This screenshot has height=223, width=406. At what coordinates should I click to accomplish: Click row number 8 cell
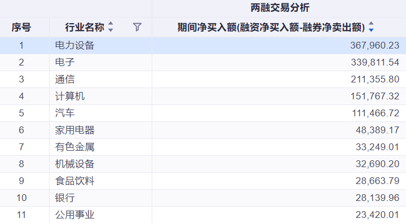(24, 164)
